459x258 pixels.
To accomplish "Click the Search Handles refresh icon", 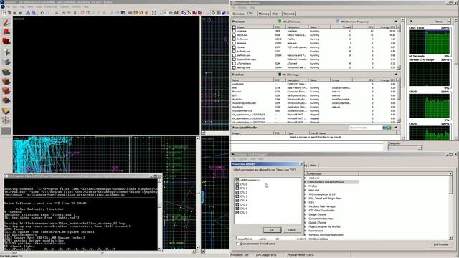I will (x=389, y=128).
